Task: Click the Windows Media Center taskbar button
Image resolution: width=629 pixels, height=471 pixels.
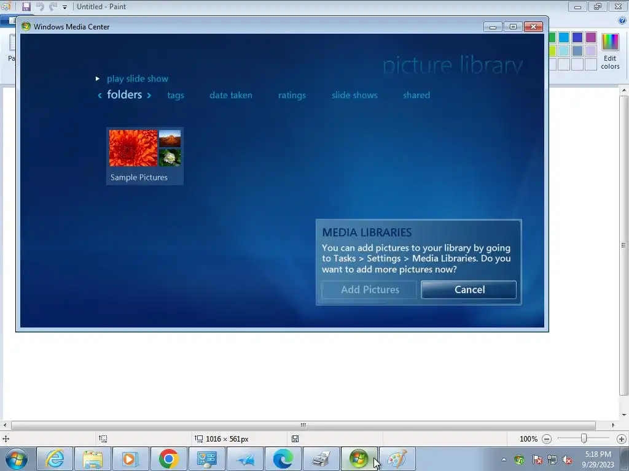Action: (x=359, y=459)
